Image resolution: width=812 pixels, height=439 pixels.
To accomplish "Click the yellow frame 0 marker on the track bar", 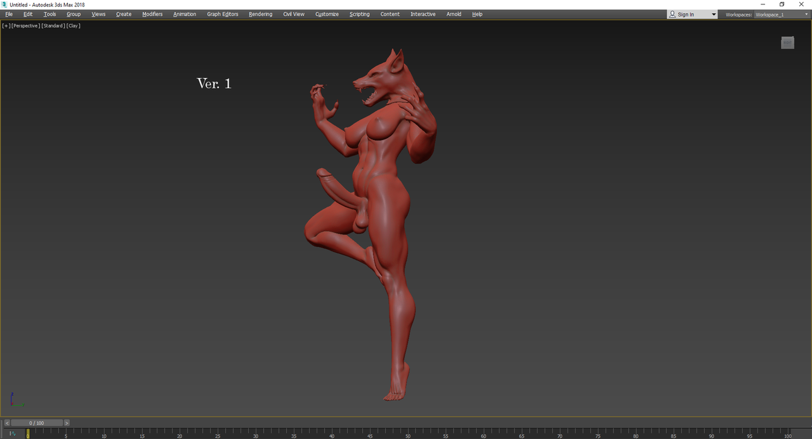I will 27,434.
